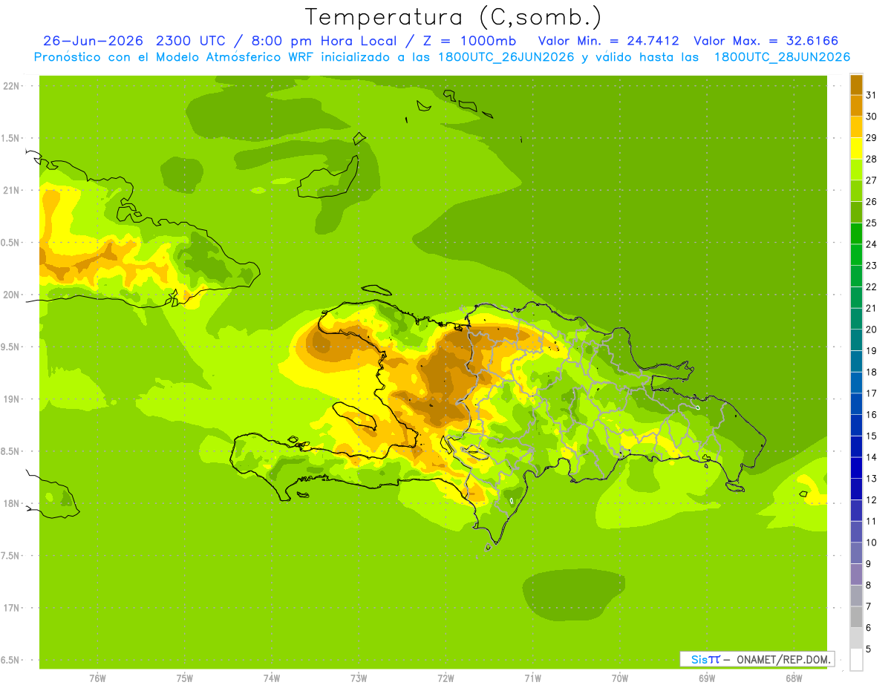Click the '72W' longitude label
This screenshot has height=688, width=891.
coord(446,678)
